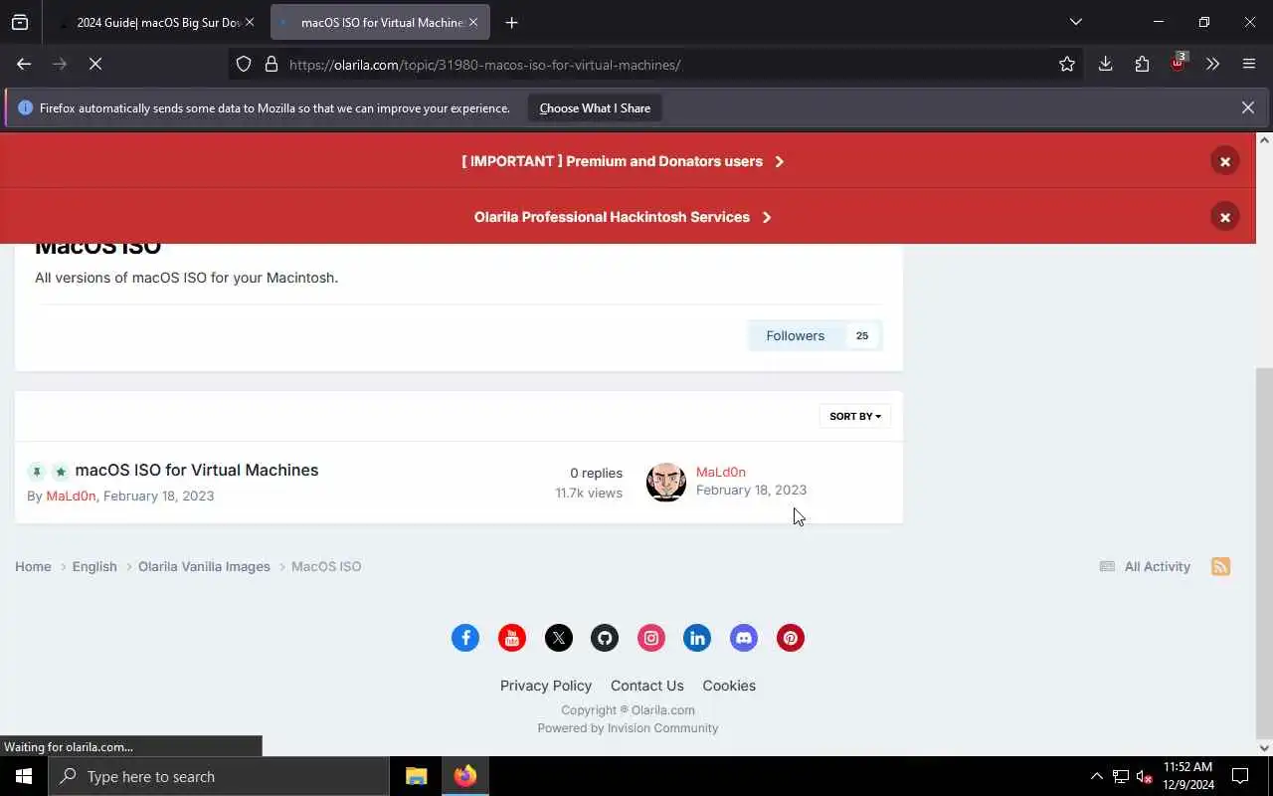1273x796 pixels.
Task: Open MaLd0n avatar thumbnail
Action: click(665, 482)
